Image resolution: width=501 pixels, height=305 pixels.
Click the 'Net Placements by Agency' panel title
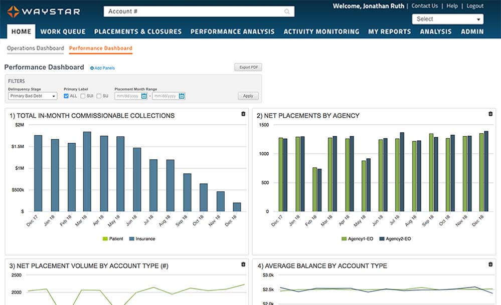click(x=308, y=116)
